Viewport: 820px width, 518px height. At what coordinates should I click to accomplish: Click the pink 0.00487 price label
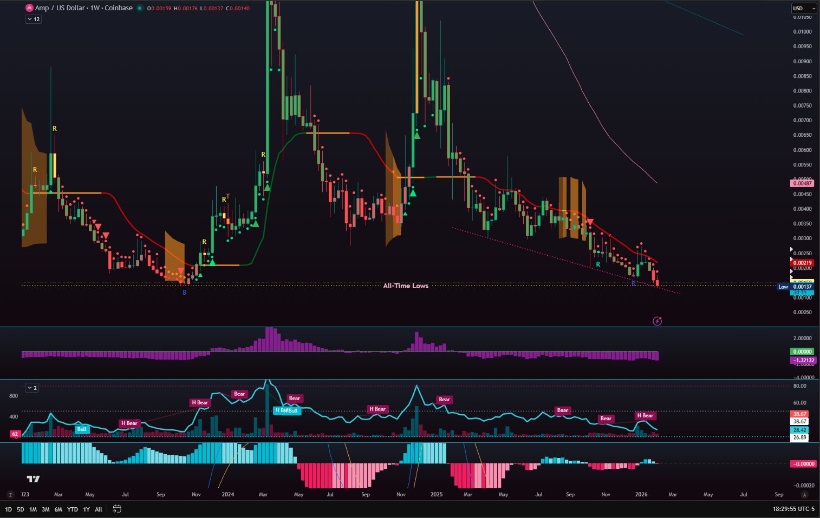coord(802,183)
